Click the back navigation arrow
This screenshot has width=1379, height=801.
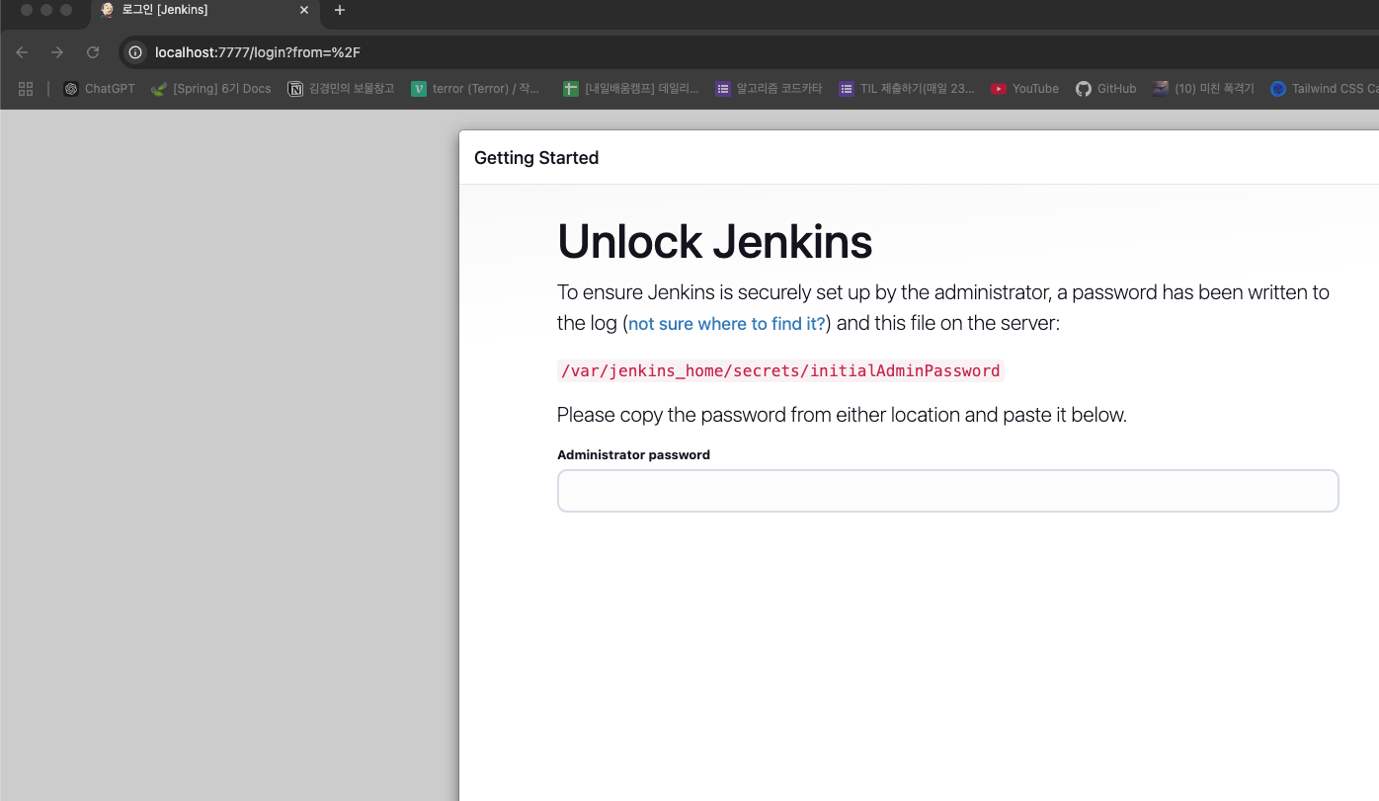coord(22,51)
